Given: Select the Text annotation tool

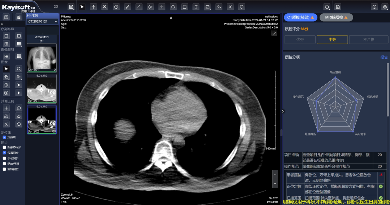Looking at the screenshot, I should pos(196,7).
